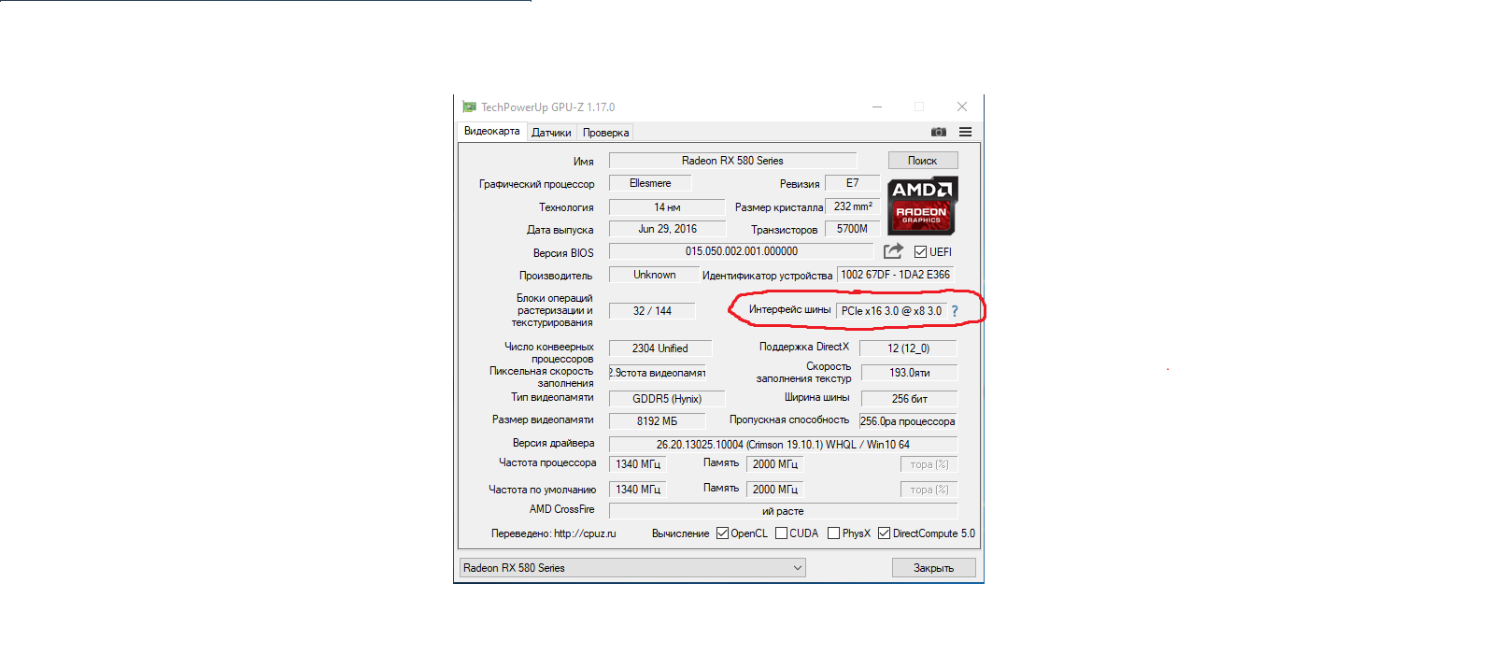Click the 232 mm² die size value

853,206
